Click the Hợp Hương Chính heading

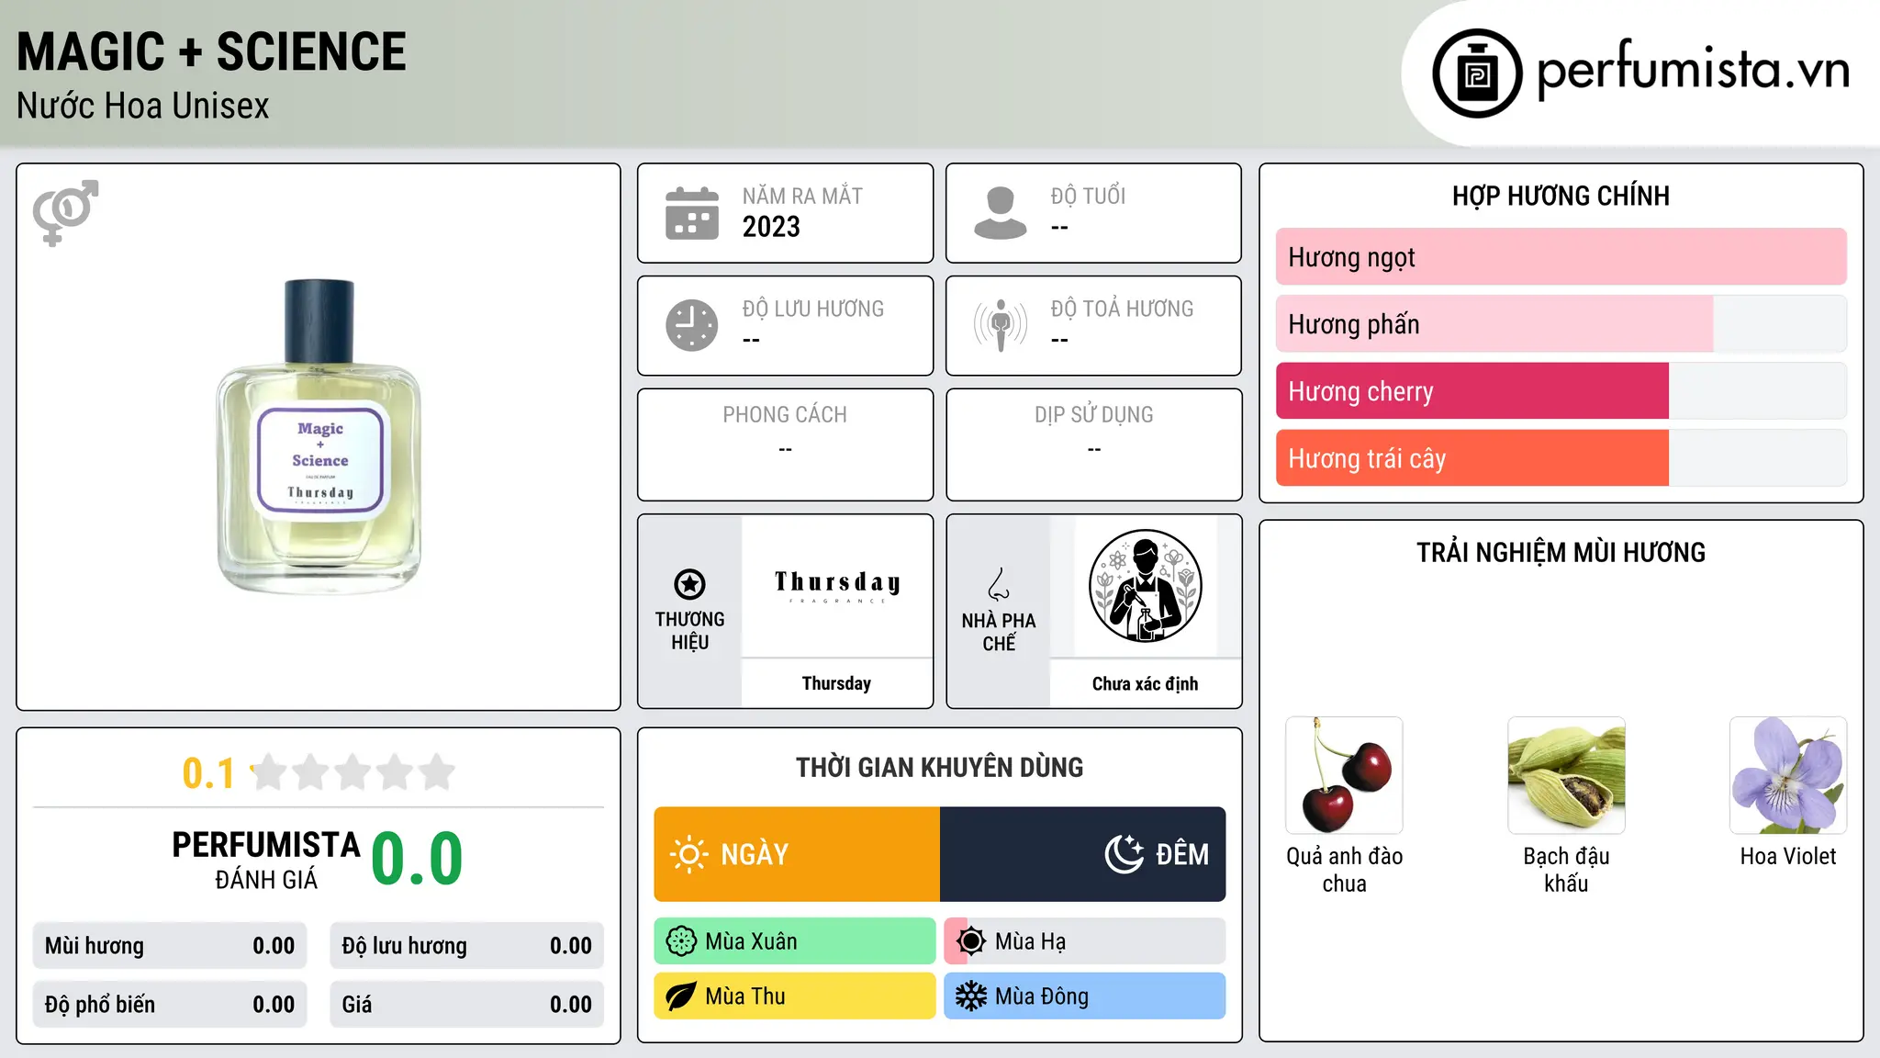pyautogui.click(x=1561, y=196)
